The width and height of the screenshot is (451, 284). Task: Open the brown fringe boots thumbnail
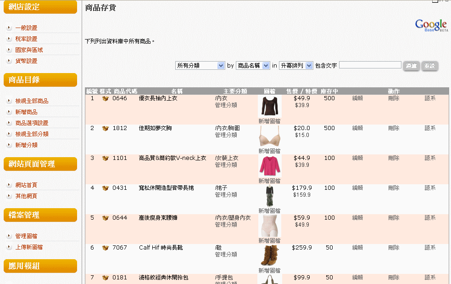(x=269, y=255)
